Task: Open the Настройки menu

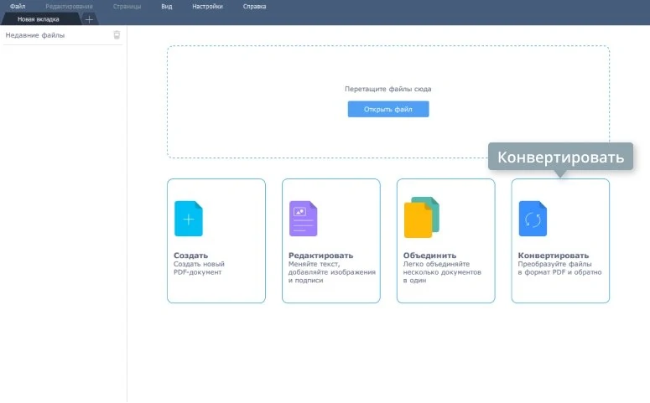Action: 206,6
